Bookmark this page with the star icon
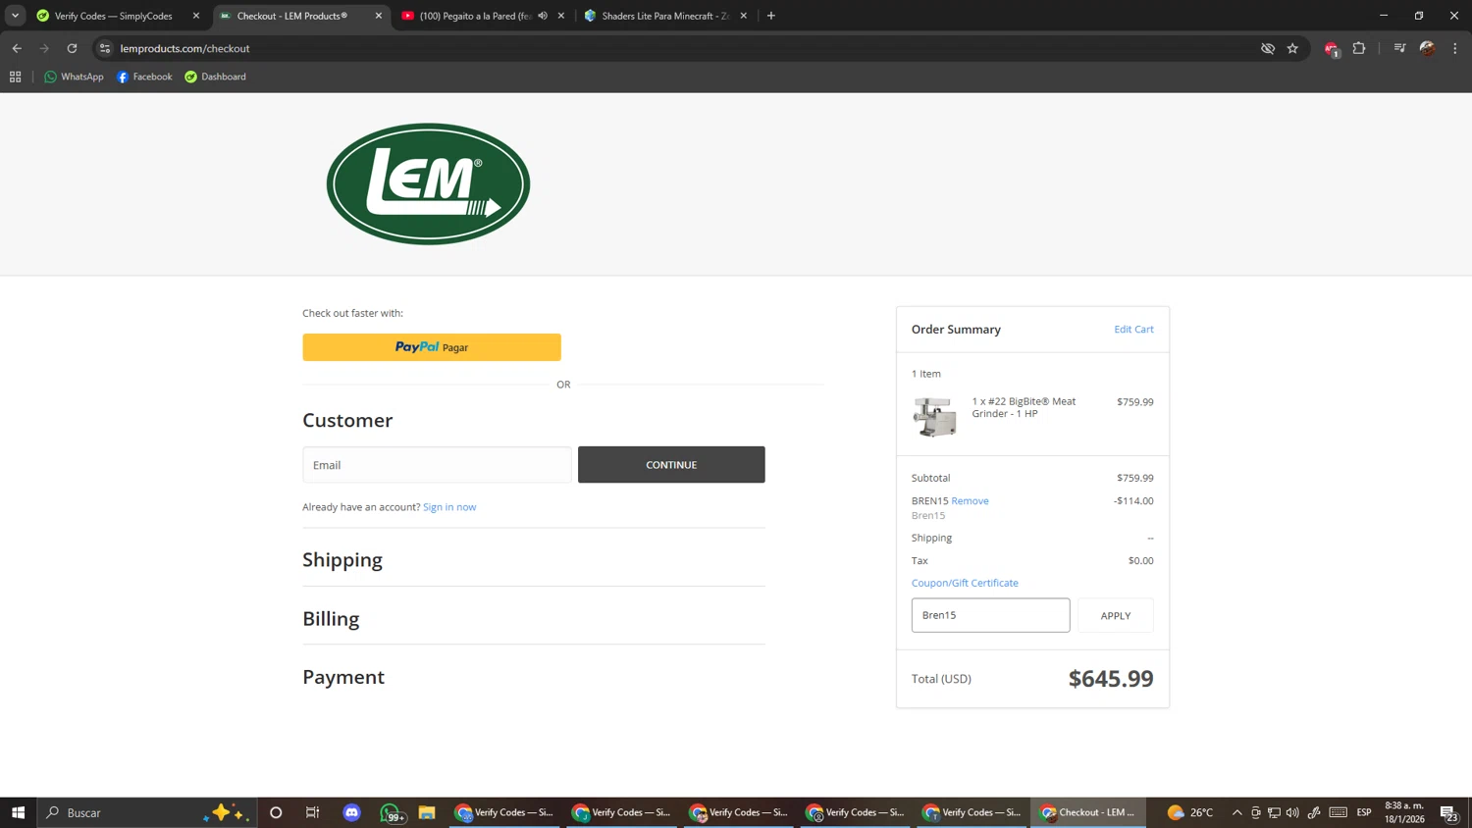The width and height of the screenshot is (1472, 828). [1292, 48]
